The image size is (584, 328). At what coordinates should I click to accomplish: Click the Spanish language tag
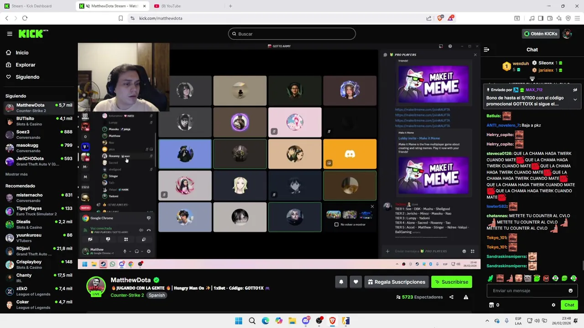(x=156, y=295)
